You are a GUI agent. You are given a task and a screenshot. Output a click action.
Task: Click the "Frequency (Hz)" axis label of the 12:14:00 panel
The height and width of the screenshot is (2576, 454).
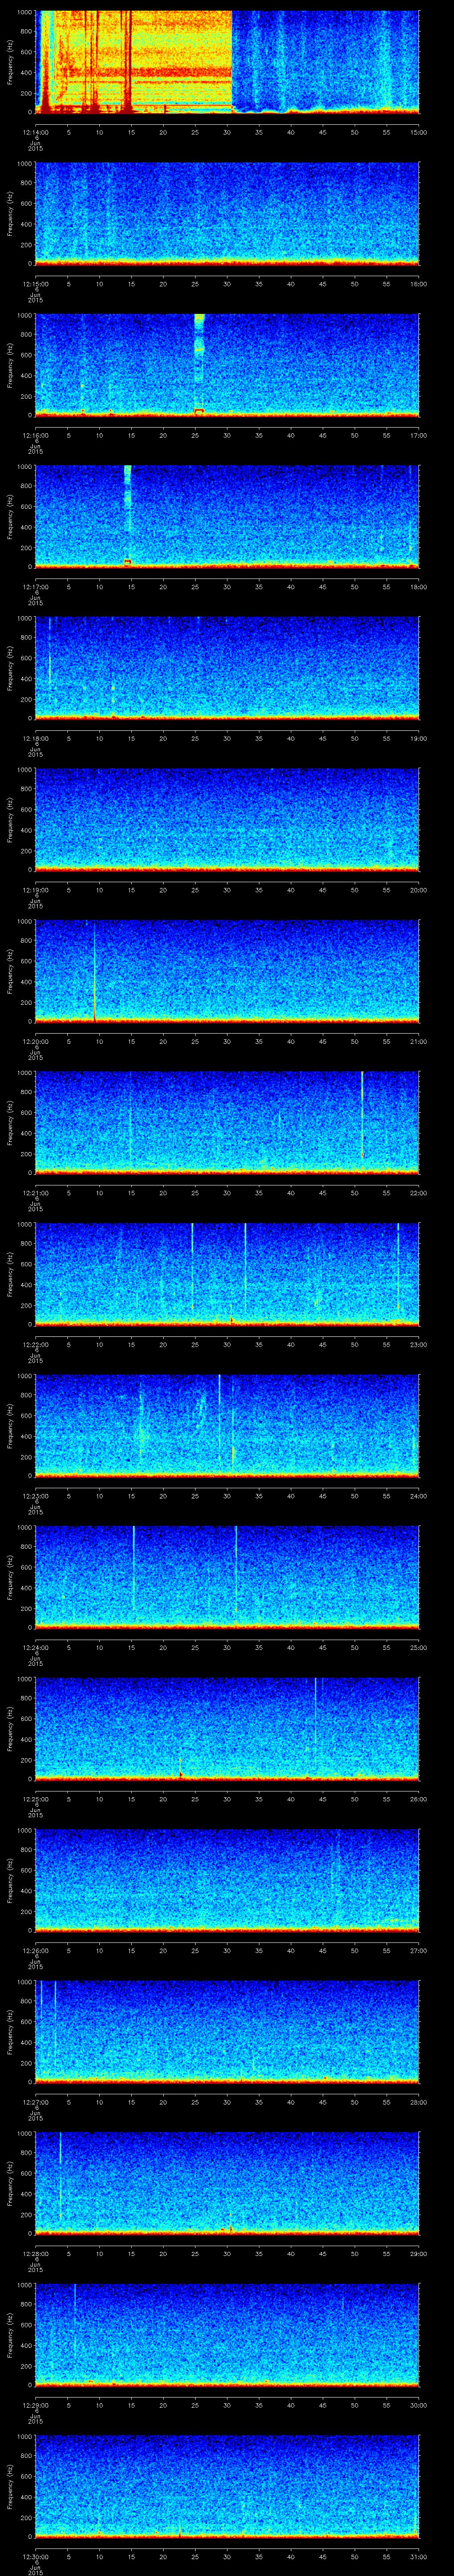10,62
